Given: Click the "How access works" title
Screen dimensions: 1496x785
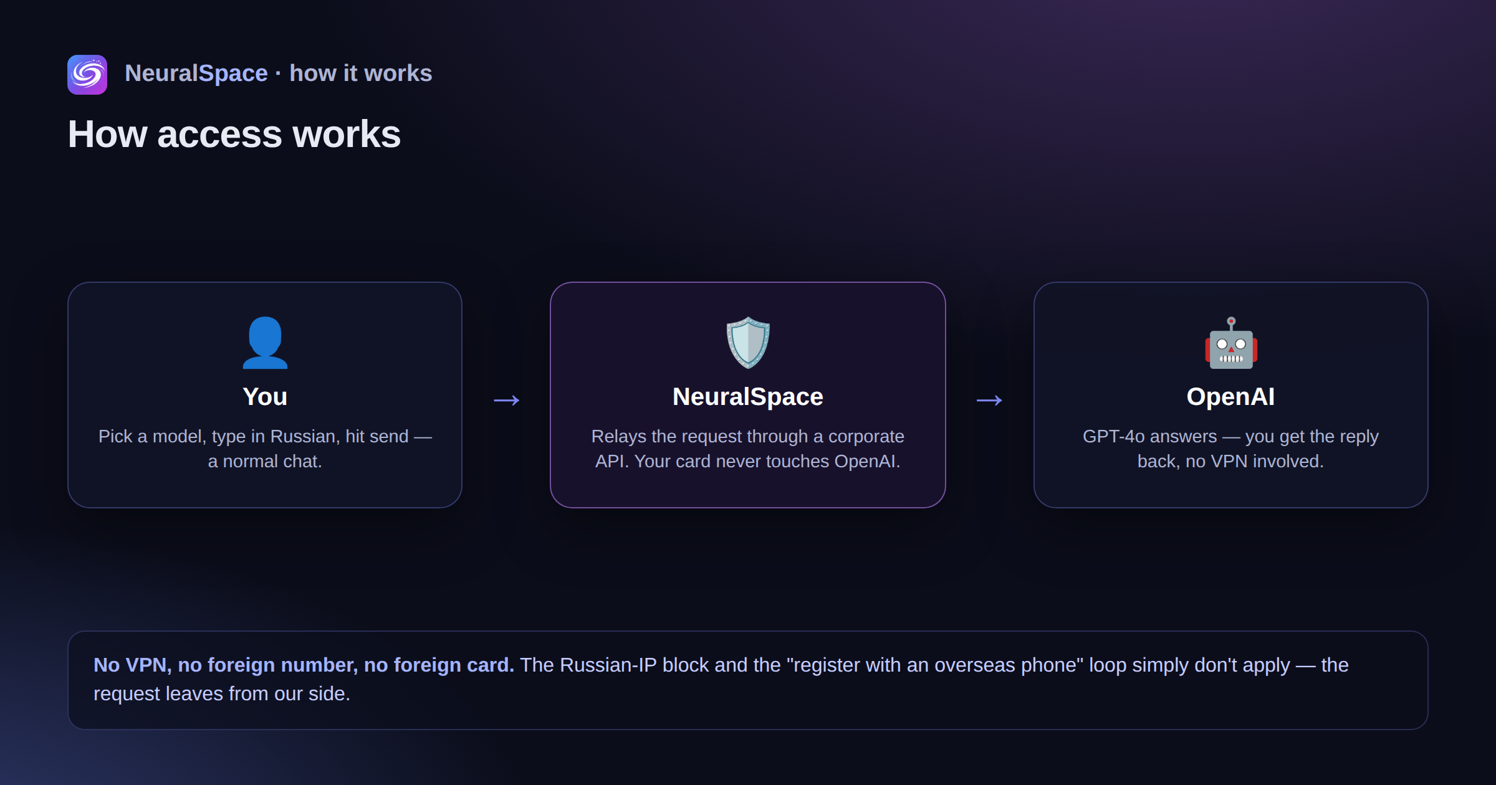Looking at the screenshot, I should click(234, 134).
